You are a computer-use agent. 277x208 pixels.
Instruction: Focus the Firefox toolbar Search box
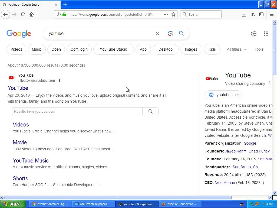pyautogui.click(x=201, y=14)
